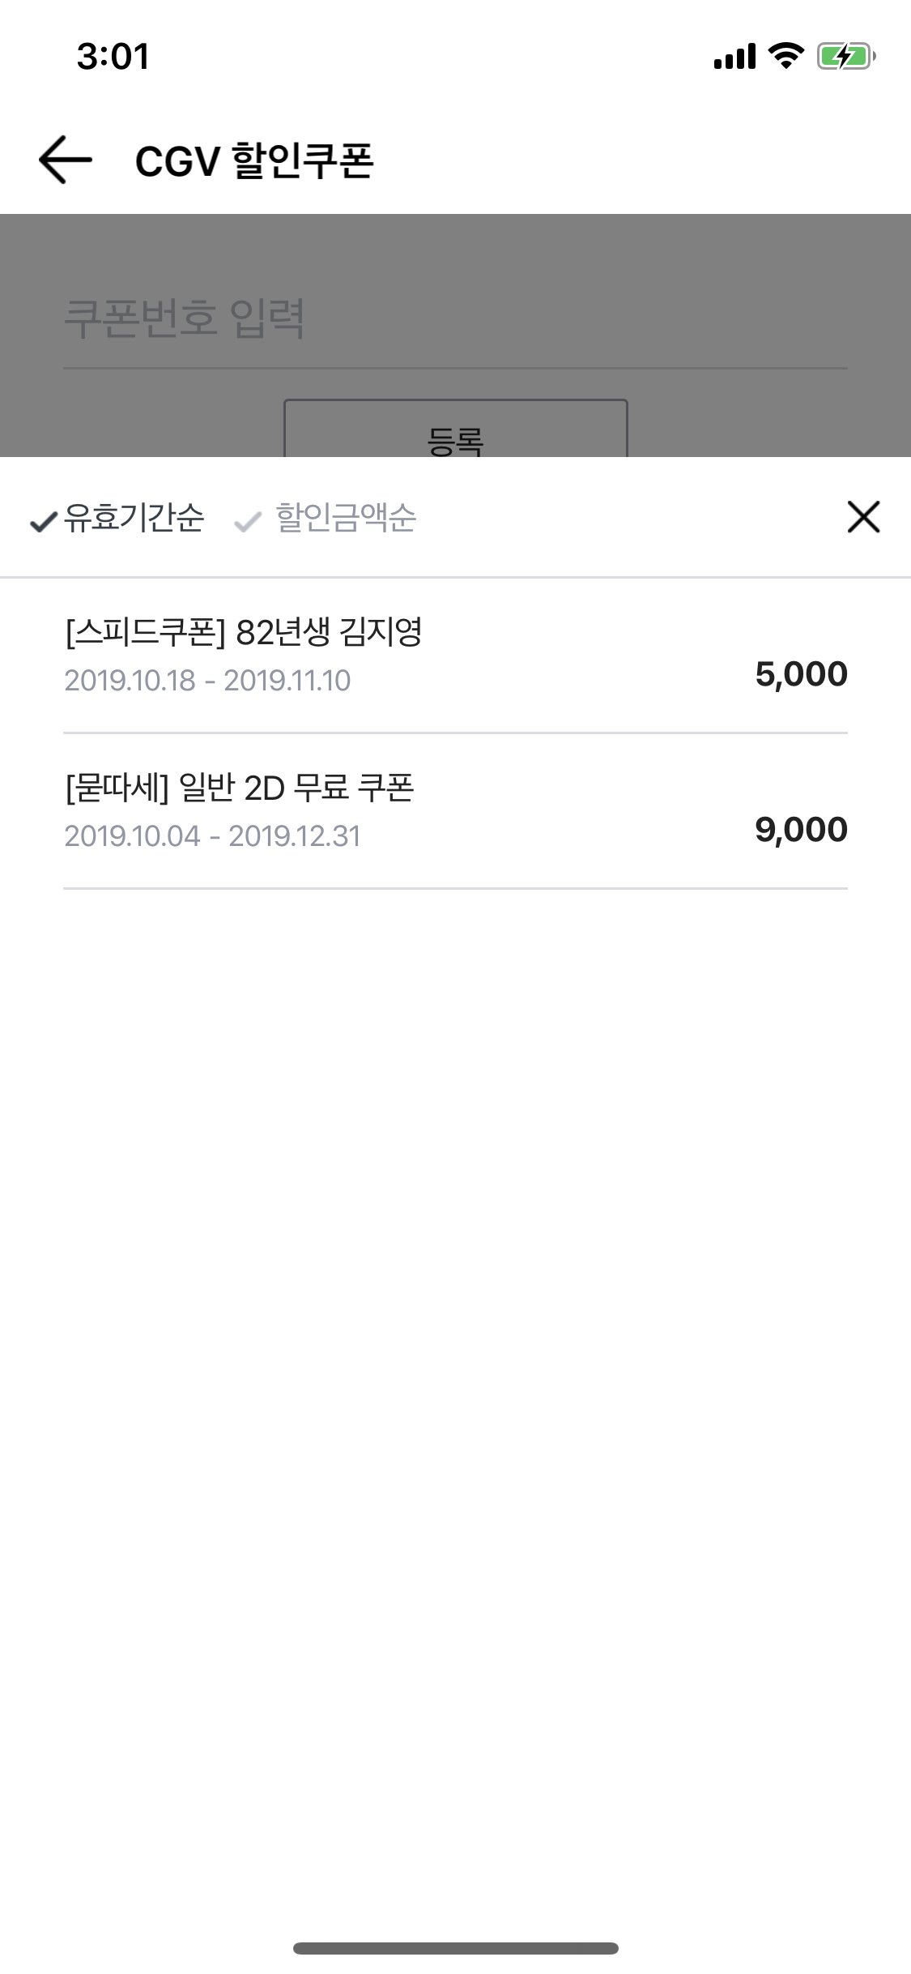911x1974 pixels.
Task: Click the 2019.10.18 - 2019.11.10 validity period
Action: [207, 681]
